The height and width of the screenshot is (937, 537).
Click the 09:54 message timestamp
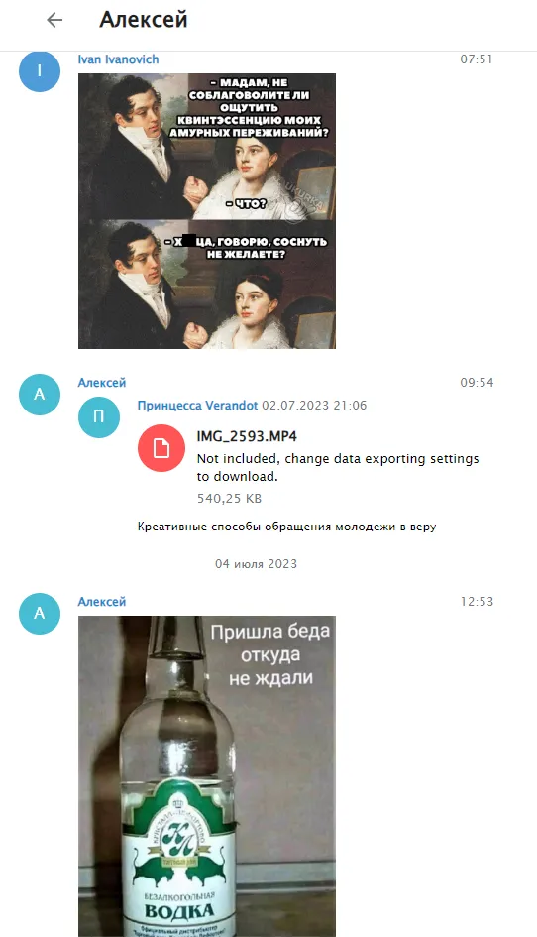[x=477, y=383]
